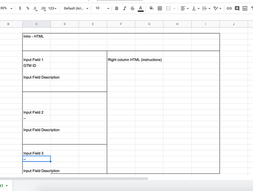253x191 pixels.
Task: Toggle bold formatting
Action: point(117,8)
